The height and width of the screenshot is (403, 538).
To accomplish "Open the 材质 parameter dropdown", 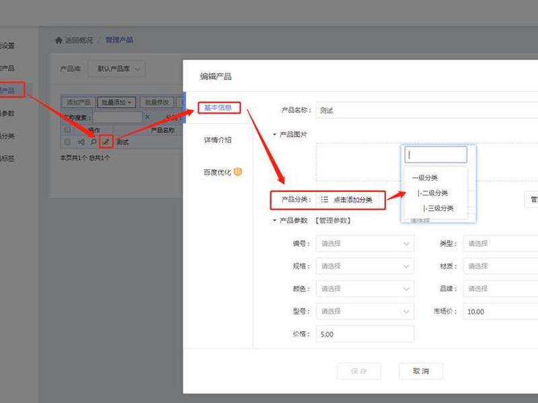I will 500,266.
